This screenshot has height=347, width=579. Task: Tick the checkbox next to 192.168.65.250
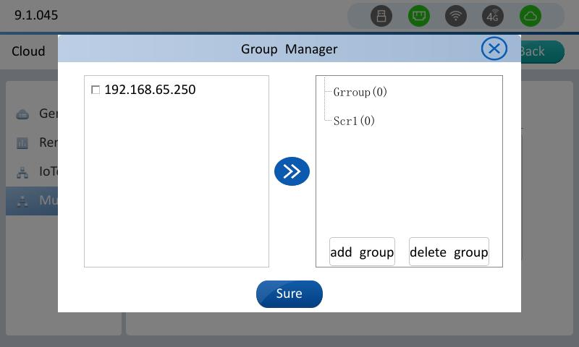[x=96, y=90]
